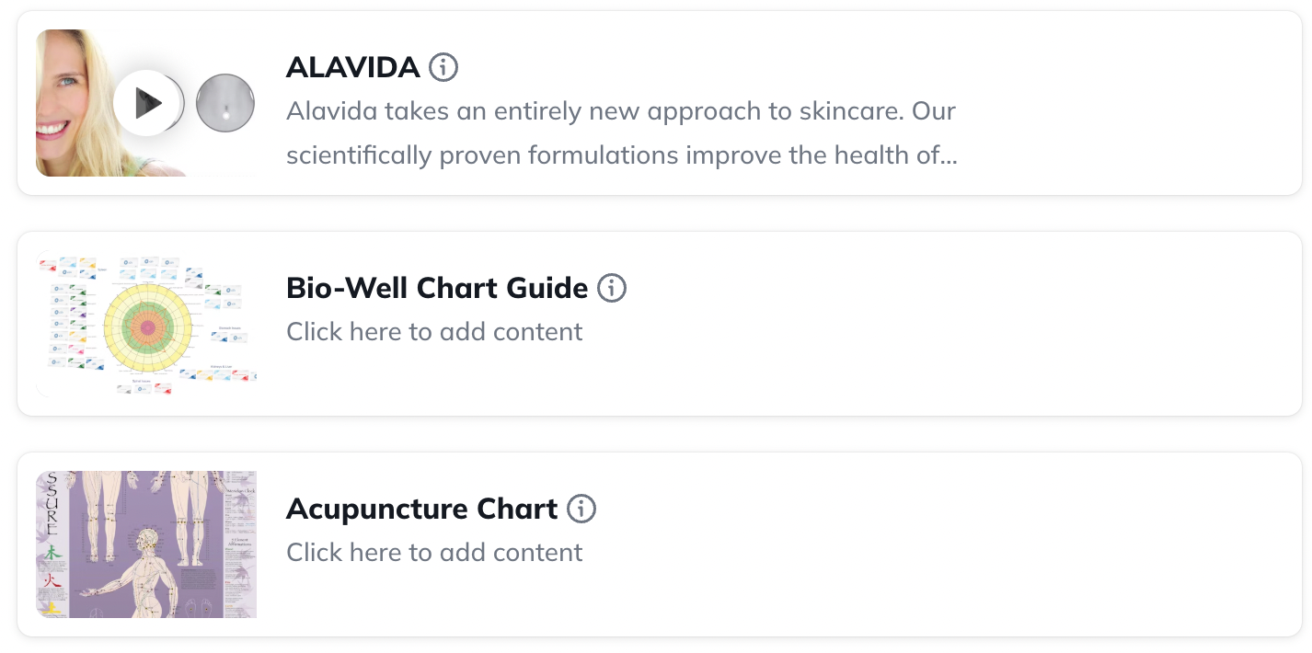Click info icon beside Bio-Well Chart Guide
This screenshot has width=1312, height=653.
[612, 288]
